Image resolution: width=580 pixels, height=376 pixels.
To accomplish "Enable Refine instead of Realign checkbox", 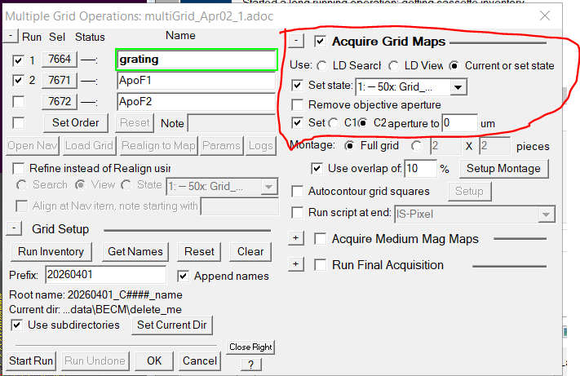I will click(x=18, y=169).
